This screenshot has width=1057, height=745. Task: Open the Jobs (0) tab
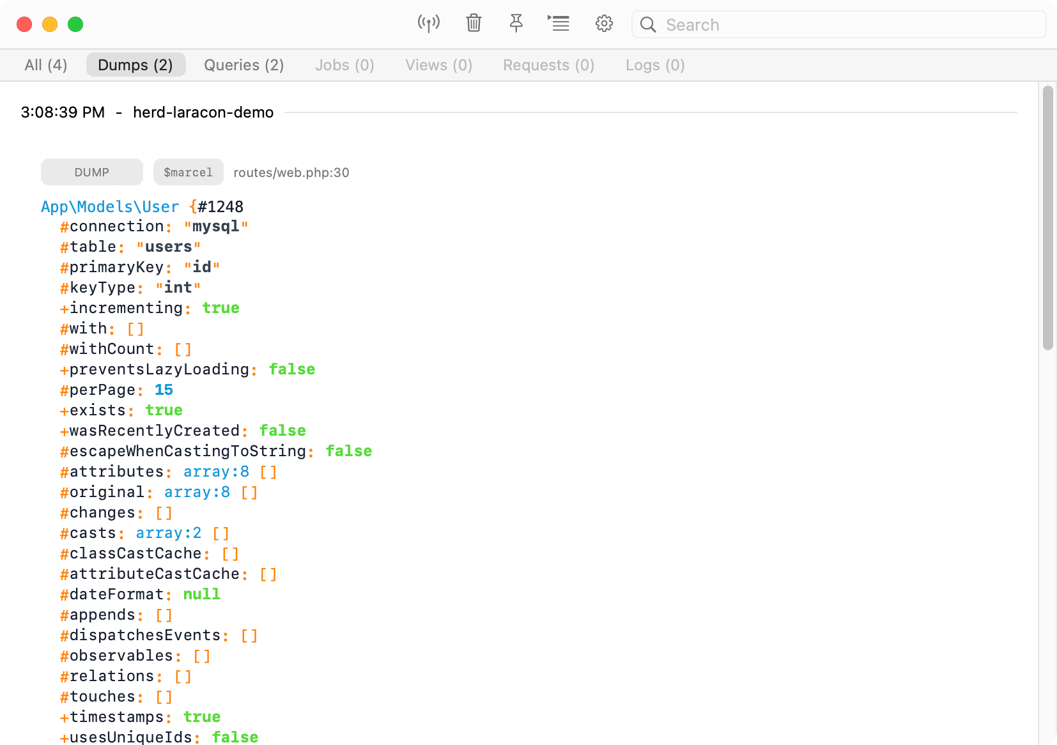pos(344,65)
